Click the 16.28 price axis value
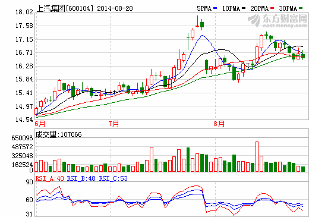309x217 pixels. point(24,66)
